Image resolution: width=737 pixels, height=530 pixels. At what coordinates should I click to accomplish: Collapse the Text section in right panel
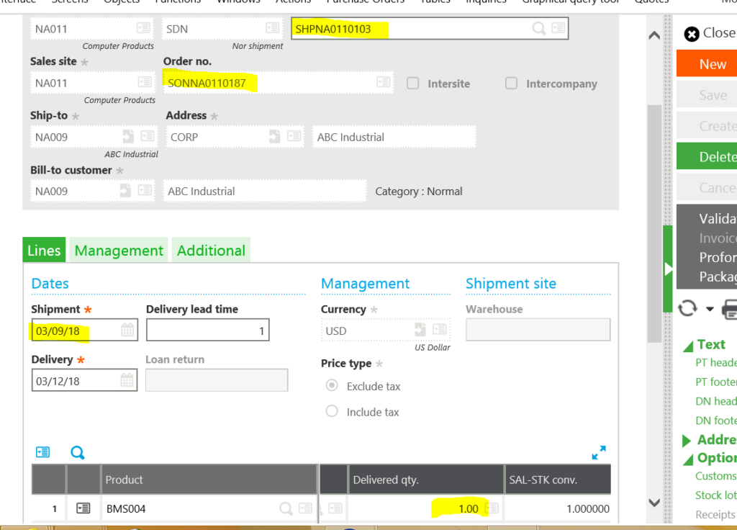tap(688, 345)
